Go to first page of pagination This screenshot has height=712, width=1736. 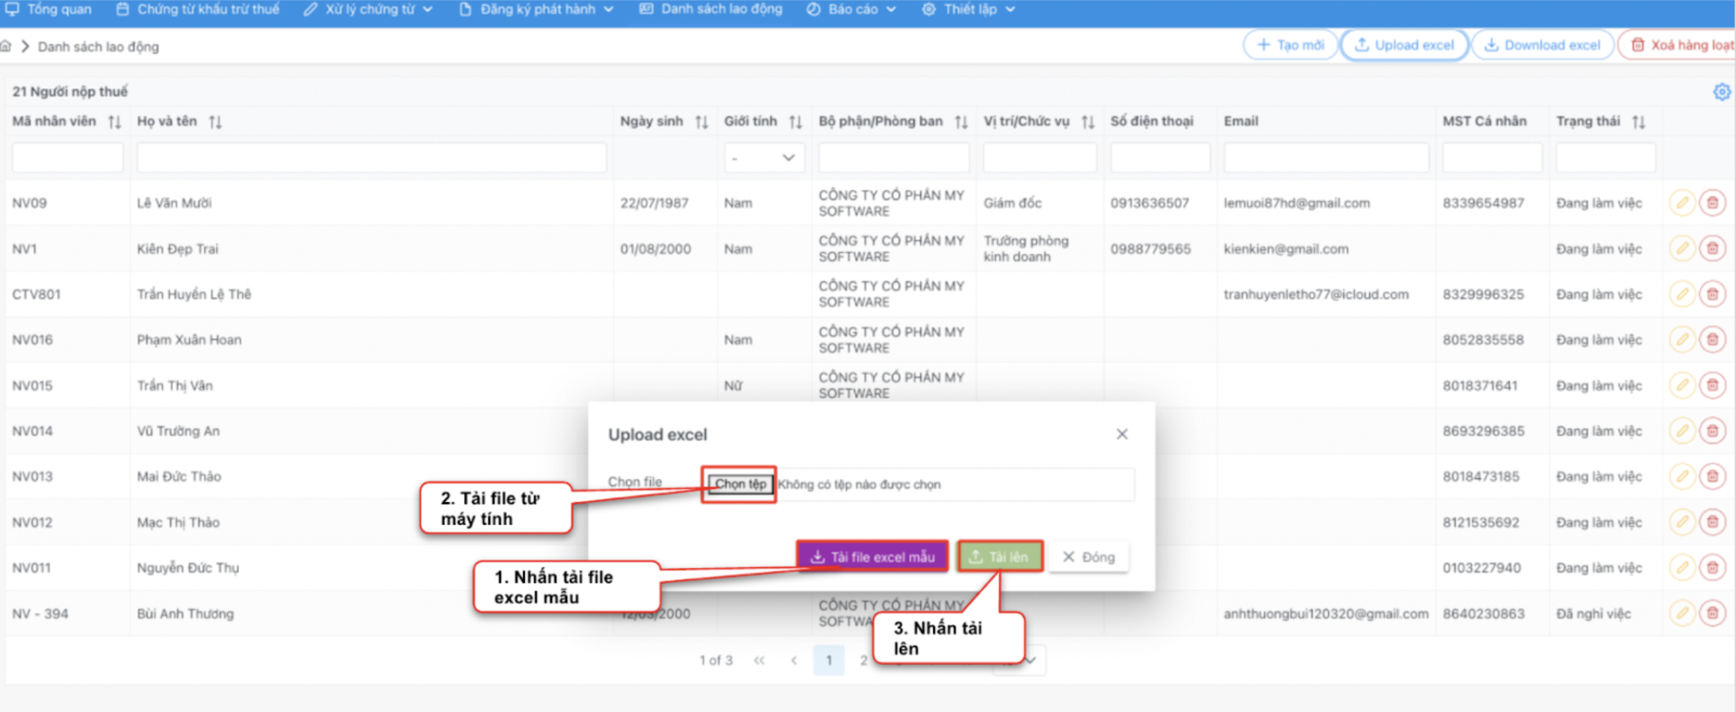pyautogui.click(x=759, y=661)
